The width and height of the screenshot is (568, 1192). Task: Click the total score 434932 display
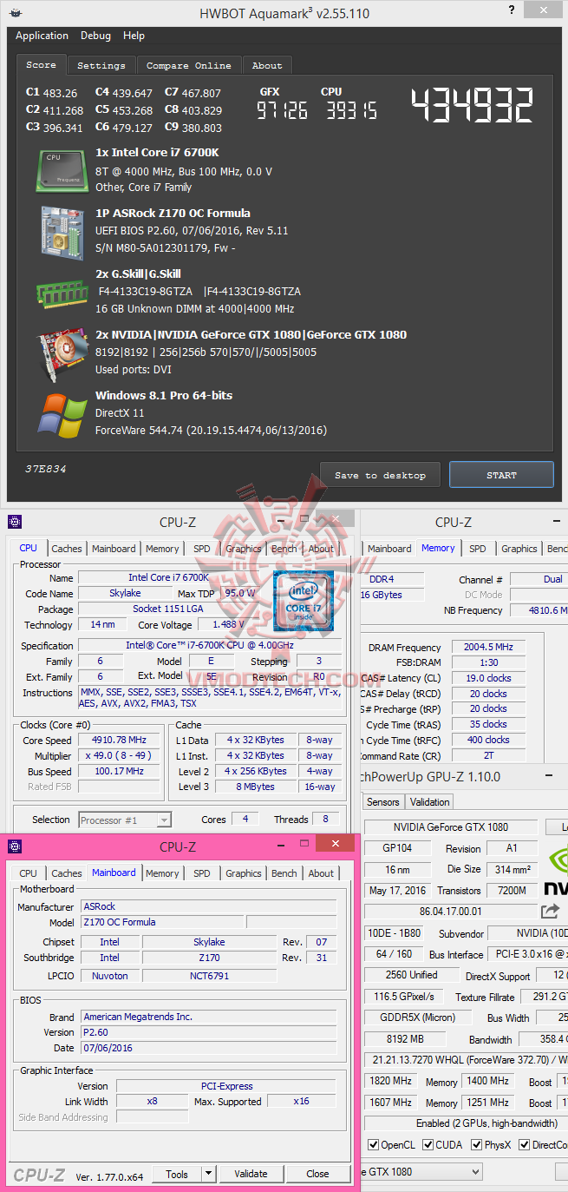[473, 106]
